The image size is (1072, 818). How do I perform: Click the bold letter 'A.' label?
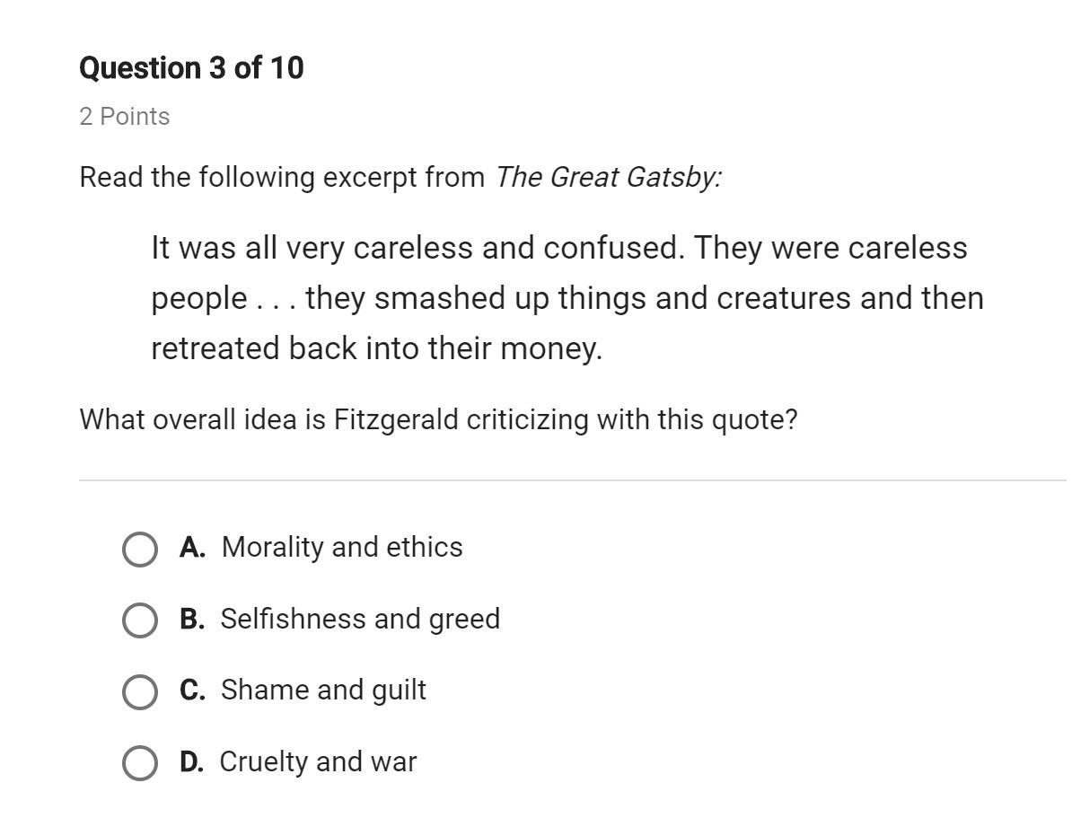pos(192,547)
